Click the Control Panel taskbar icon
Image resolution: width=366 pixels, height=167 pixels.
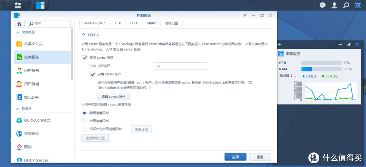(40, 5)
